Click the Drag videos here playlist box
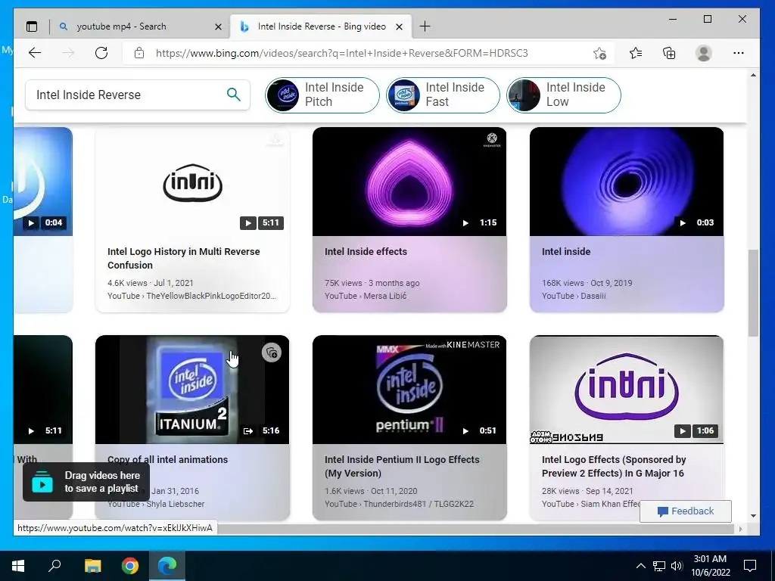 (86, 482)
